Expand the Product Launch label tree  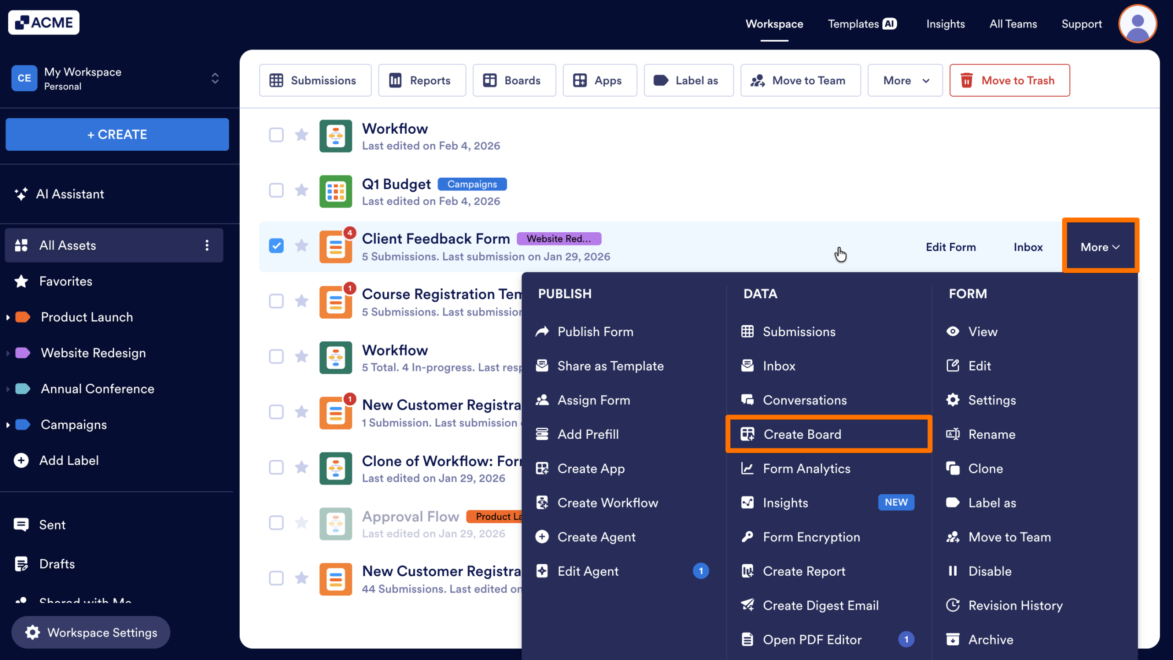pos(8,317)
